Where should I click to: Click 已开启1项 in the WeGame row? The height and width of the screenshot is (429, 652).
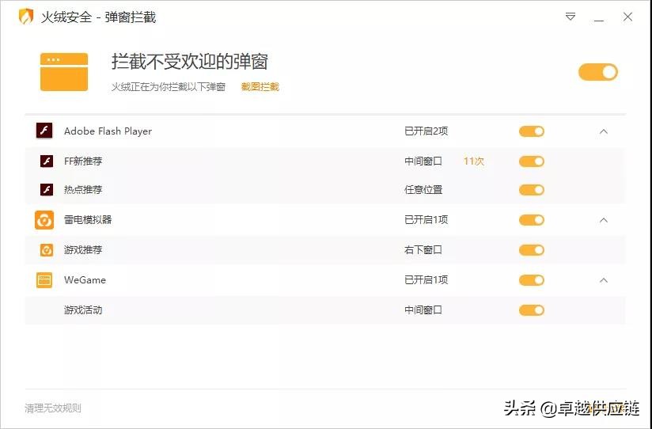[x=426, y=280]
